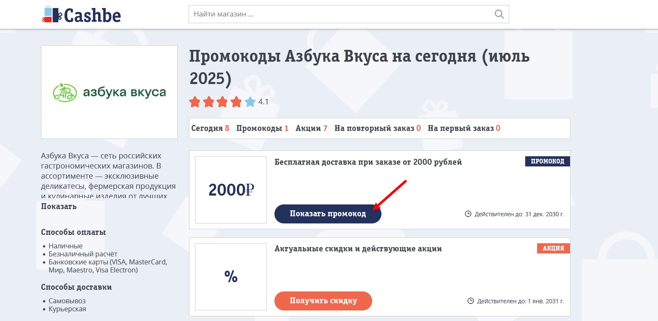
Task: Click the search magnifier icon
Action: click(x=499, y=14)
